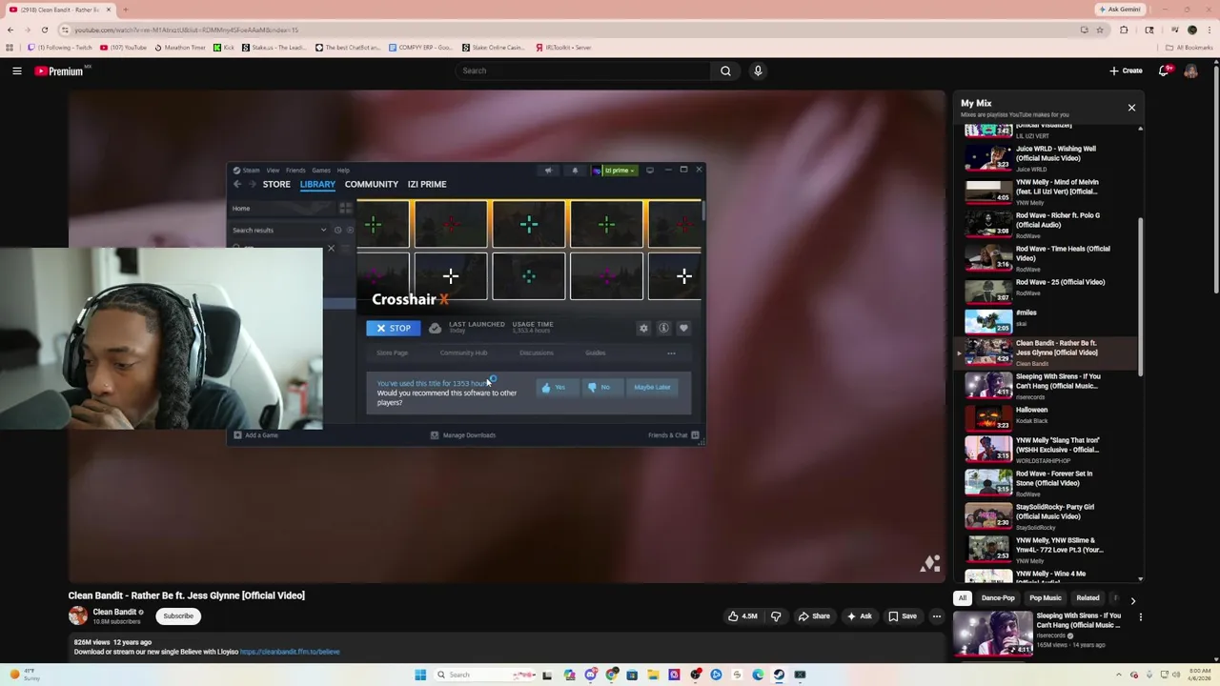Open more actions ellipsis beside Save

coord(937,616)
